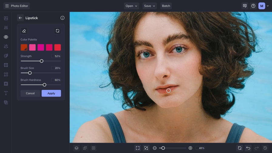Click the reset icon in Lipstick panel
Viewport: 272px width, 153px height.
(x=57, y=31)
